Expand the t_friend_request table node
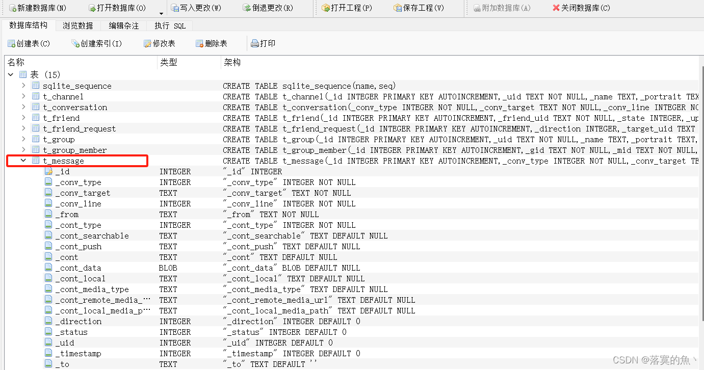The image size is (704, 370). pyautogui.click(x=23, y=128)
